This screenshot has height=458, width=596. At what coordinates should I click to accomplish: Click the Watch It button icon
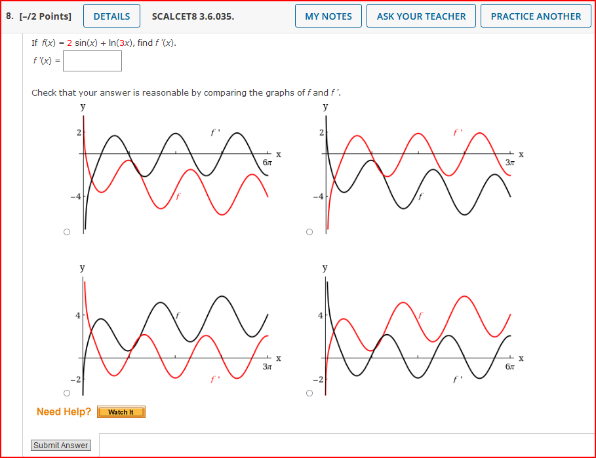click(x=121, y=412)
